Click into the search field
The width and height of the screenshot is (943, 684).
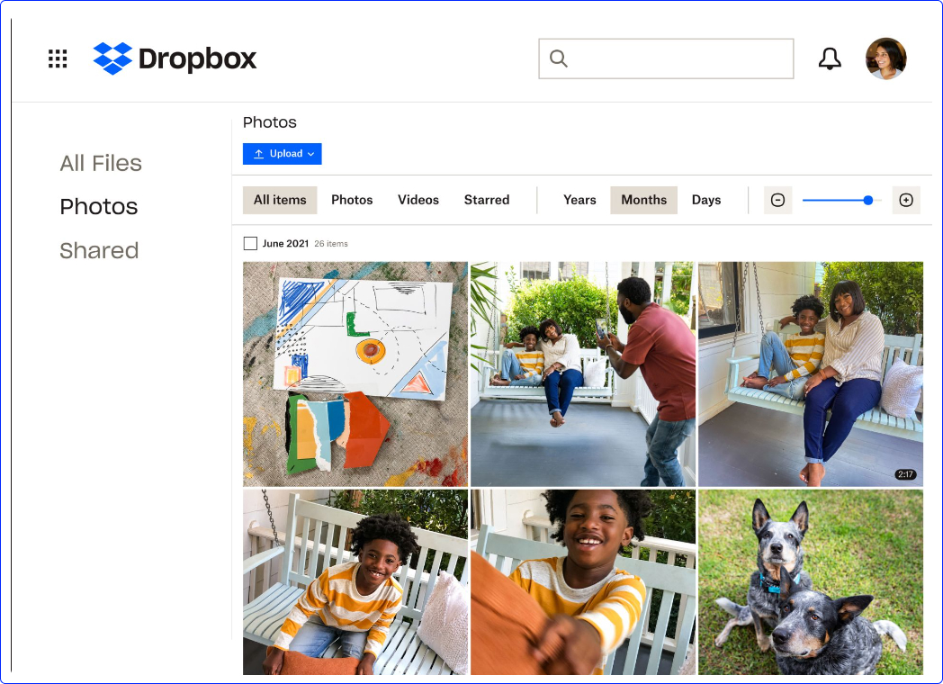point(666,59)
